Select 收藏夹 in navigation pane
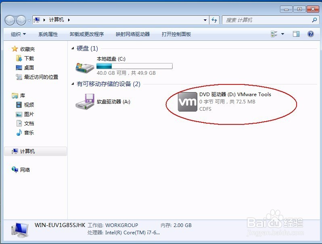 tap(27, 49)
